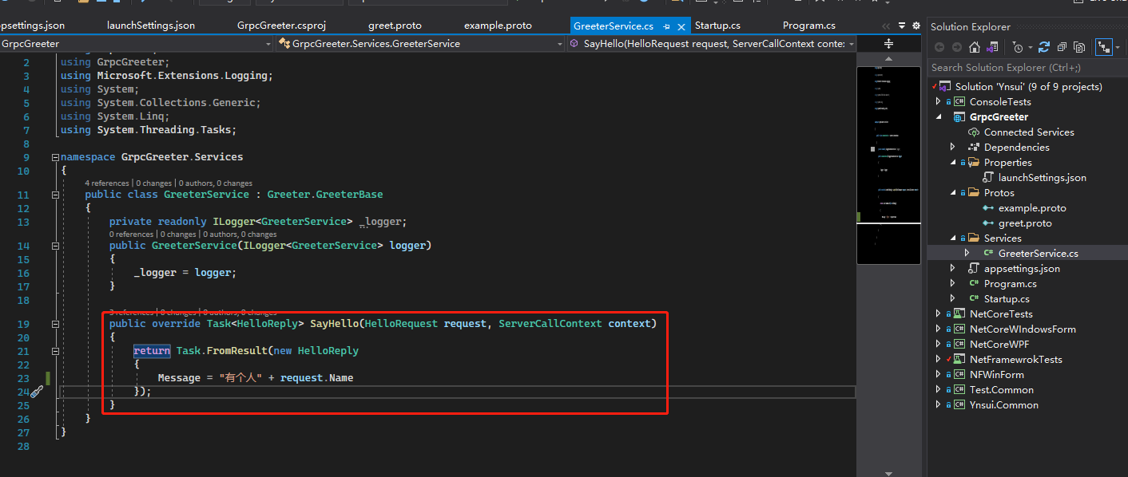The image size is (1128, 477).
Task: Click the tab overflow chevron icon
Action: pyautogui.click(x=886, y=26)
